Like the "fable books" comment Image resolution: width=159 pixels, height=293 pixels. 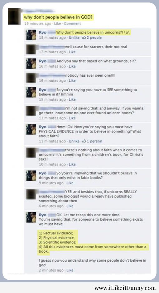click(70, 183)
